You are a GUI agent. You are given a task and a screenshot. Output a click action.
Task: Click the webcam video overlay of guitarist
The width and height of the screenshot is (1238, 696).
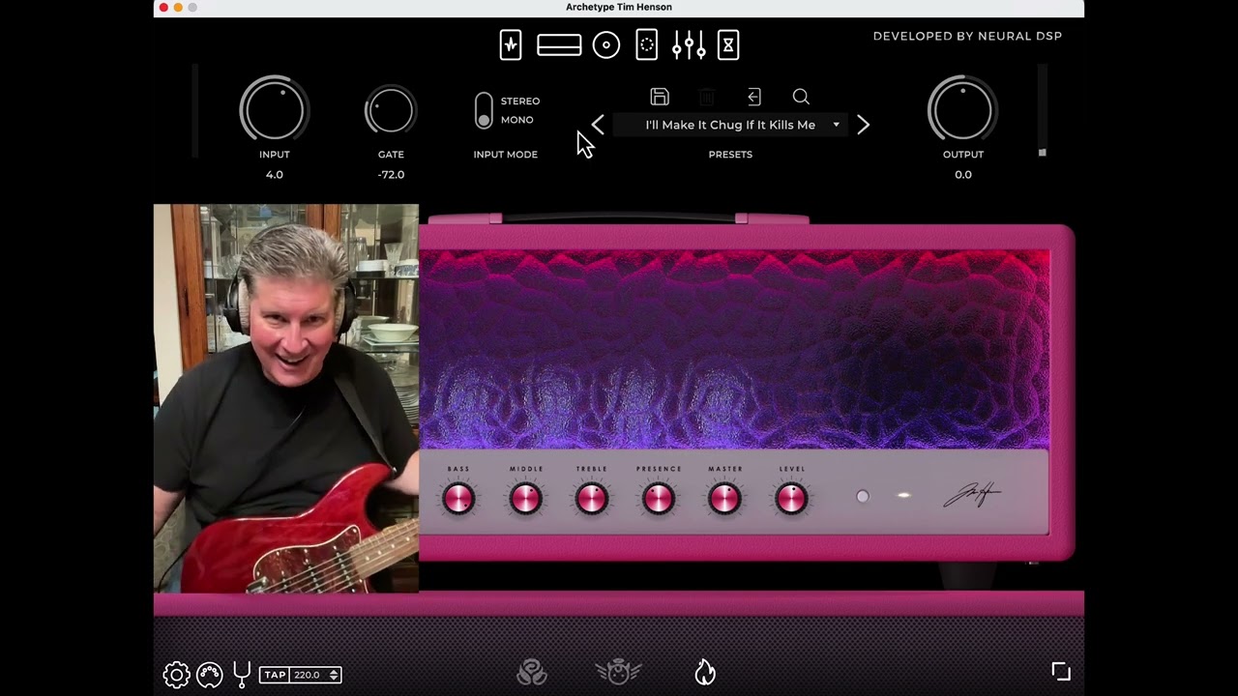click(286, 398)
